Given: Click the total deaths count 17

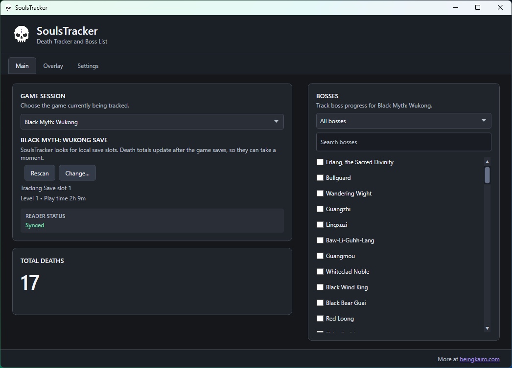Looking at the screenshot, I should pyautogui.click(x=30, y=282).
